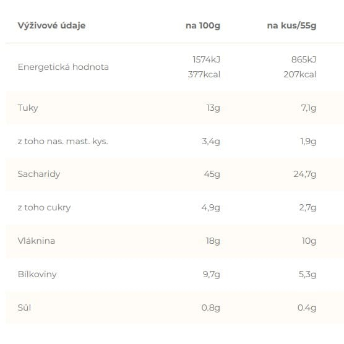Image resolution: width=344 pixels, height=344 pixels.
Task: Click the 865kJ per-piece value
Action: click(304, 59)
